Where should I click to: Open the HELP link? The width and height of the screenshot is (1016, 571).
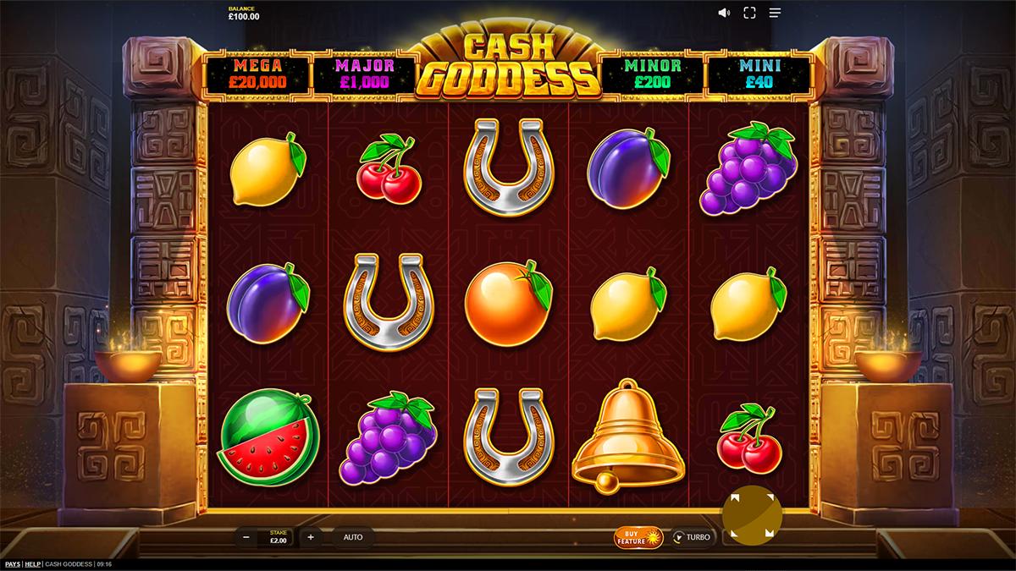click(33, 563)
